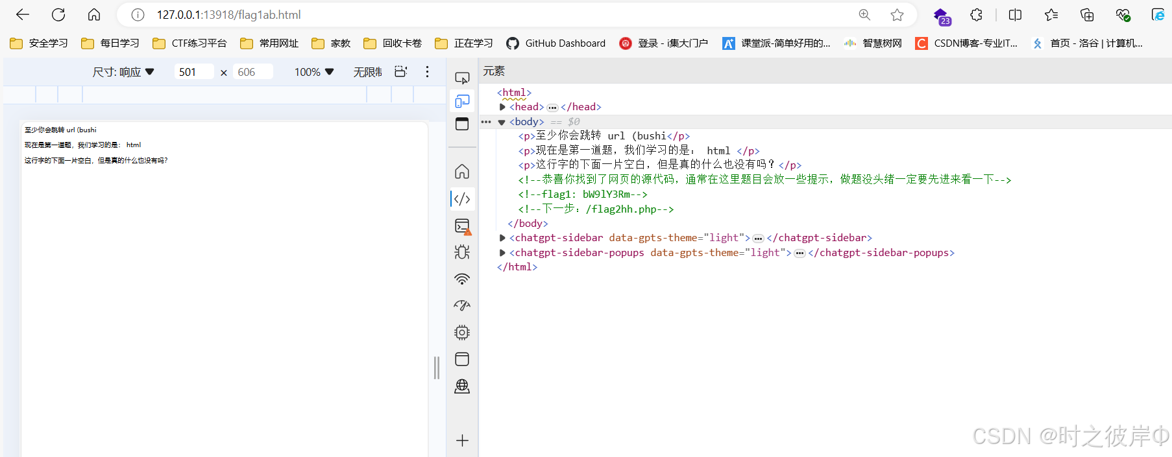Click the viewport height field 606

pos(253,72)
